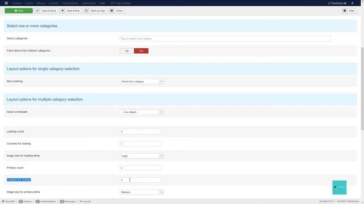Viewport: 364px width, 204px height.
Task: Click the Columns for leading input field
Action: tap(140, 143)
